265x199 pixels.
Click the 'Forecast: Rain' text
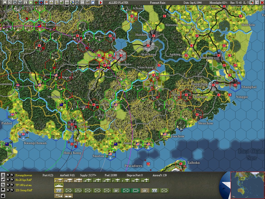[x=158, y=3]
